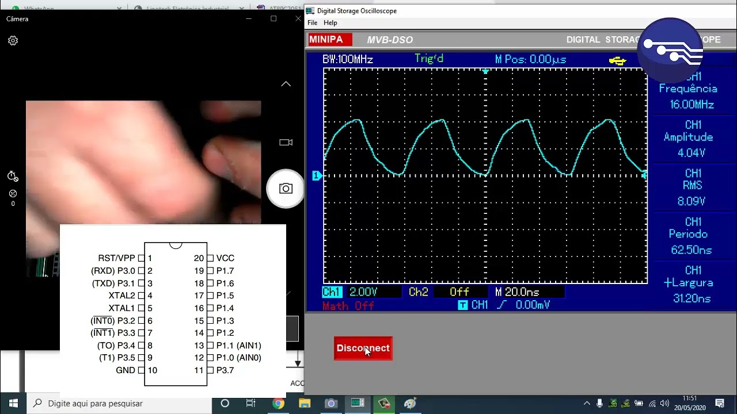Open the volume speaker tray icon

click(x=665, y=404)
